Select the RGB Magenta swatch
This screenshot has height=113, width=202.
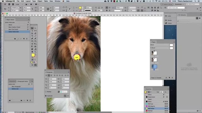point(157,106)
